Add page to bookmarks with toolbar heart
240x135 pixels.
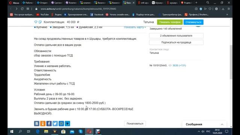pyautogui.click(x=210, y=9)
